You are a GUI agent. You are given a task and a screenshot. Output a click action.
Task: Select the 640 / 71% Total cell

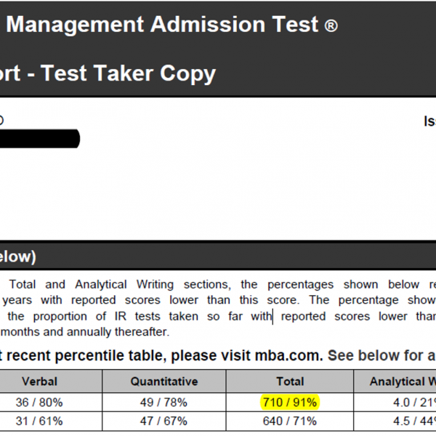coord(290,421)
